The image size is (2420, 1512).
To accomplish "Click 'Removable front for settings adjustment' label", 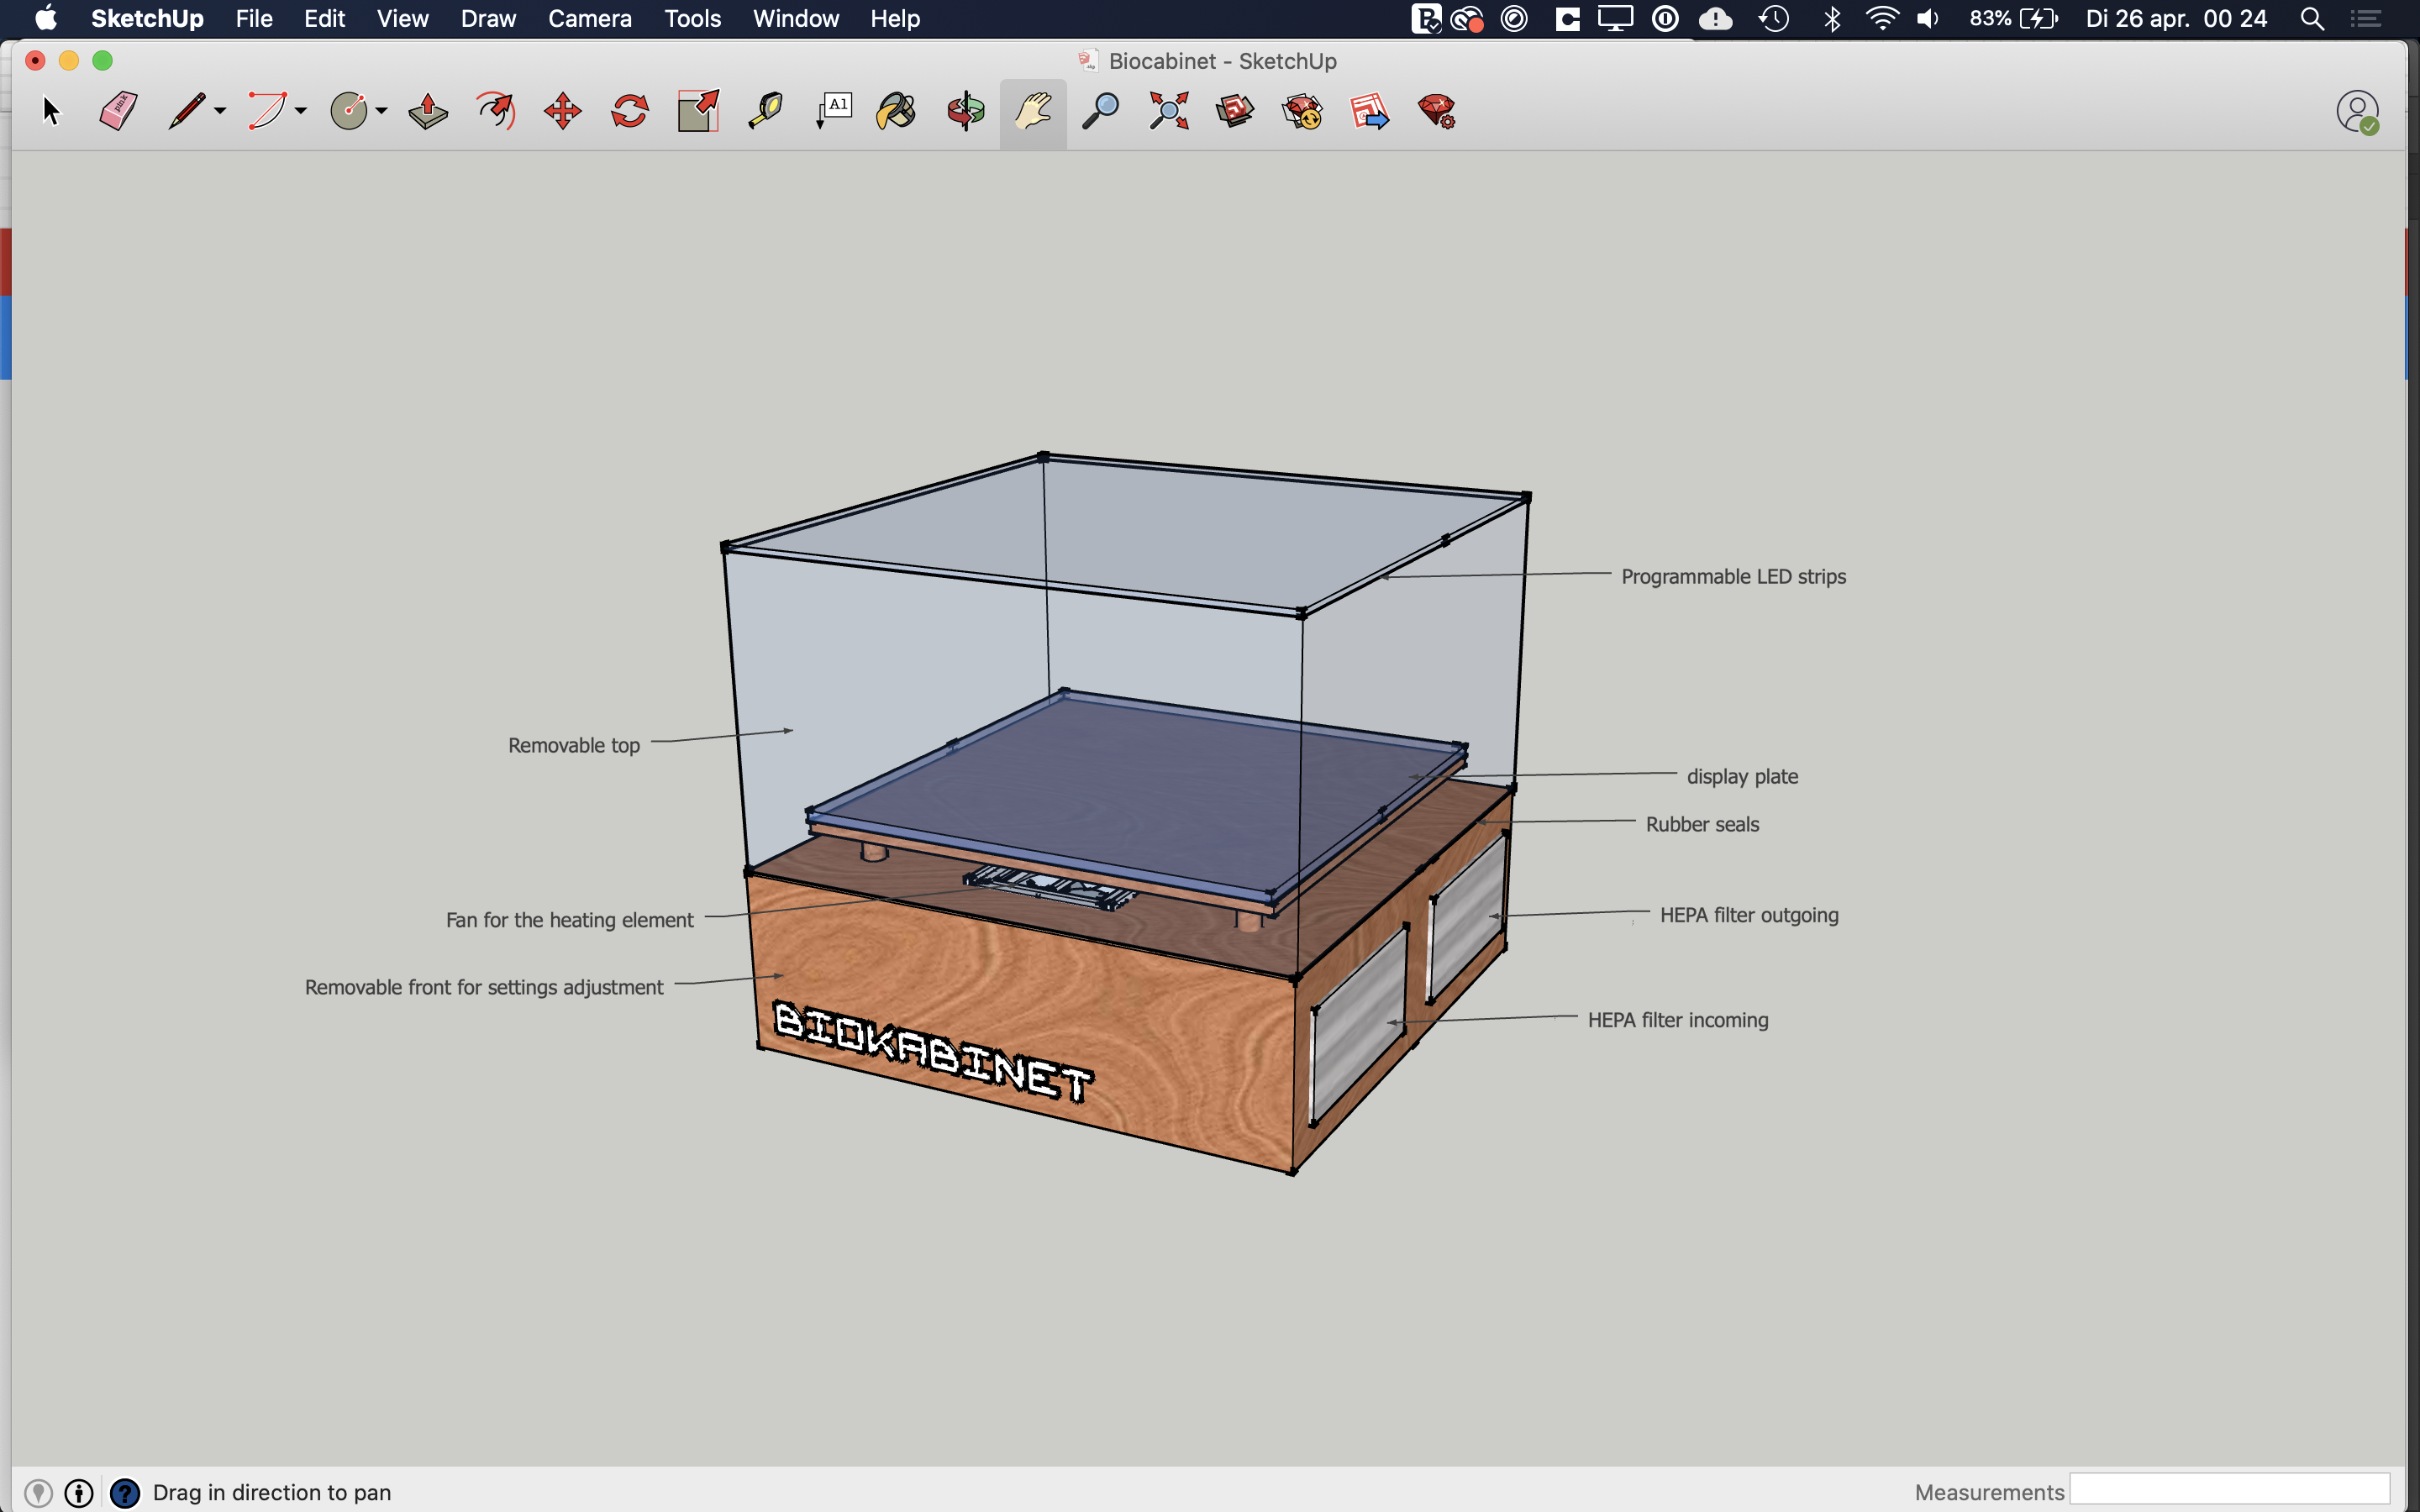I will coord(484,988).
